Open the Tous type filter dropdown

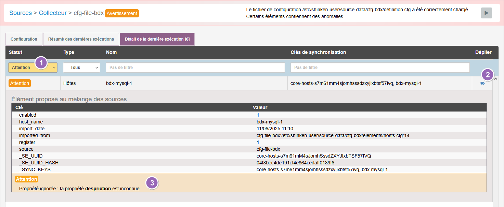coord(81,68)
